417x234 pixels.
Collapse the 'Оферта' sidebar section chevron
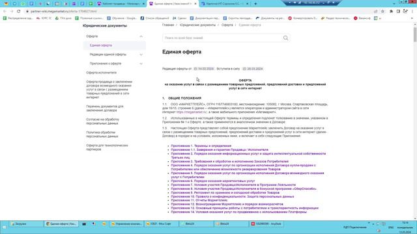(141, 36)
